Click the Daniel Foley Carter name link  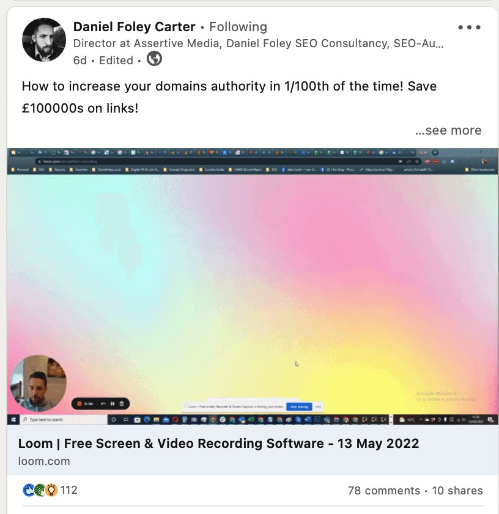[x=135, y=27]
